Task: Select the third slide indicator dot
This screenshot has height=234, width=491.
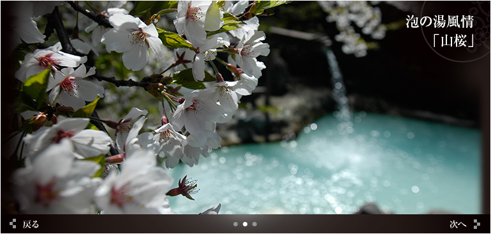Action: [254, 224]
